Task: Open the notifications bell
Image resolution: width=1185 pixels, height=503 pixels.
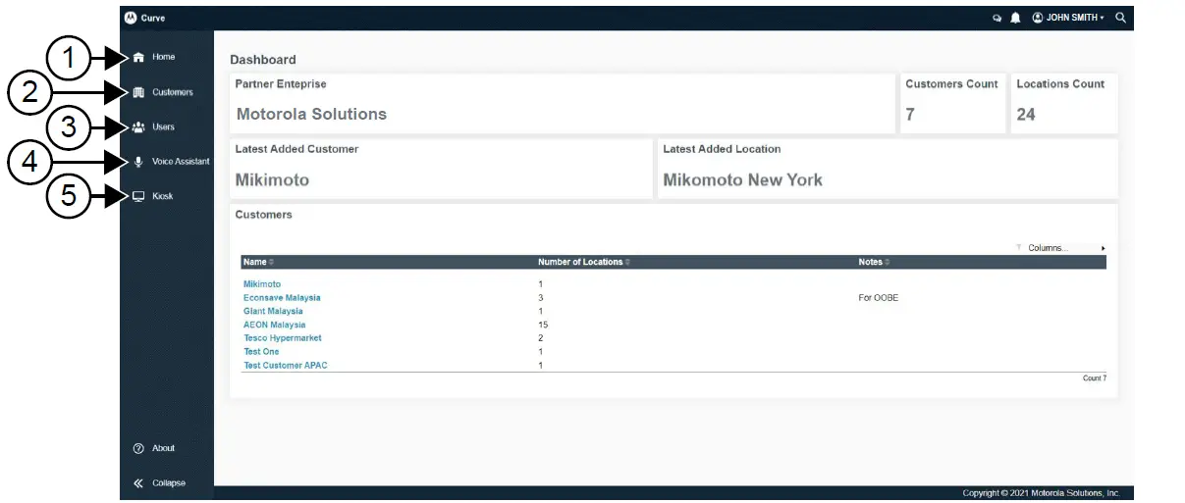Action: 1015,18
